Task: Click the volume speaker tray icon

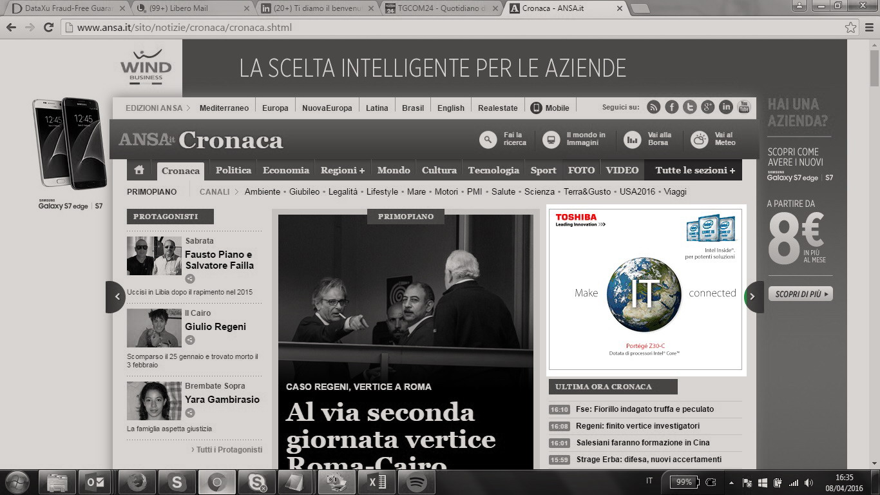Action: coord(809,483)
